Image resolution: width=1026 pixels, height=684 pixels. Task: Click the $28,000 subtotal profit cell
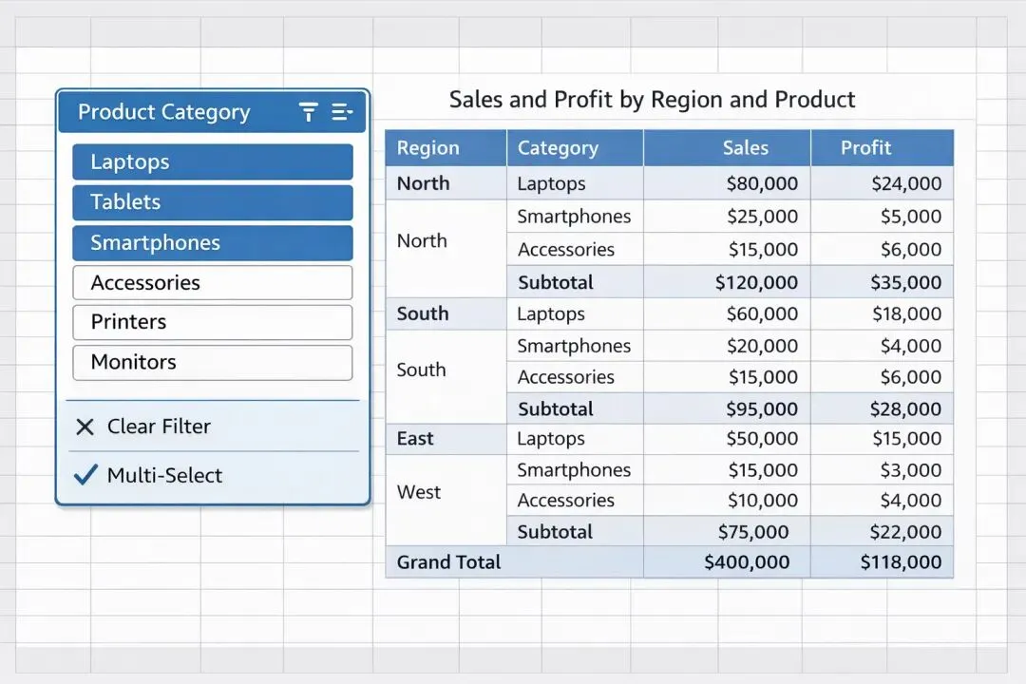[x=882, y=408]
